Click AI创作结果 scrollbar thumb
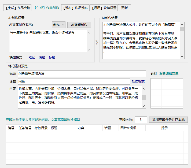The image size is (191, 168). (182, 29)
